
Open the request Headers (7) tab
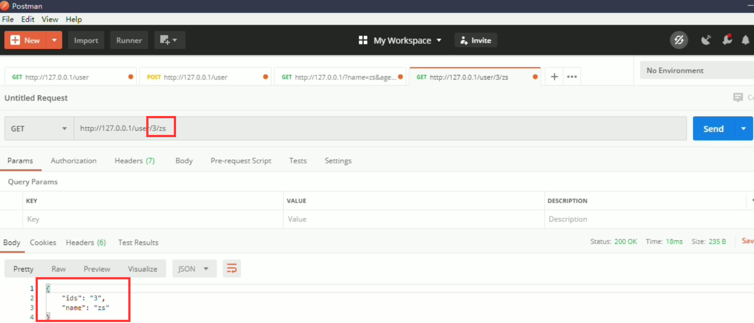pyautogui.click(x=134, y=161)
